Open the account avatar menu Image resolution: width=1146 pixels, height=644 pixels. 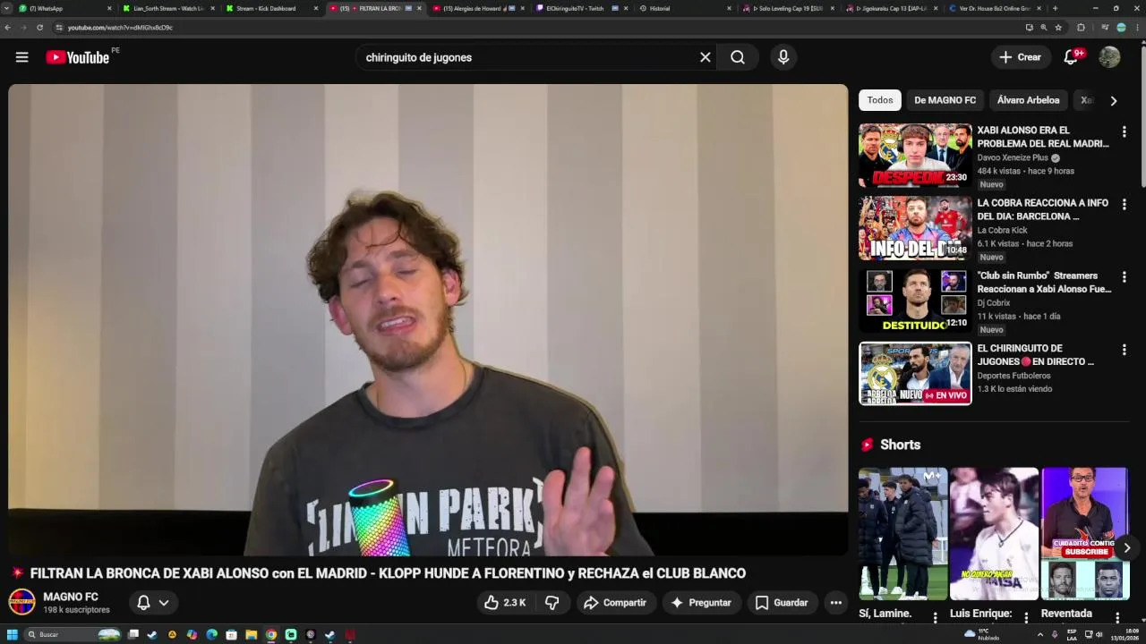pos(1109,57)
